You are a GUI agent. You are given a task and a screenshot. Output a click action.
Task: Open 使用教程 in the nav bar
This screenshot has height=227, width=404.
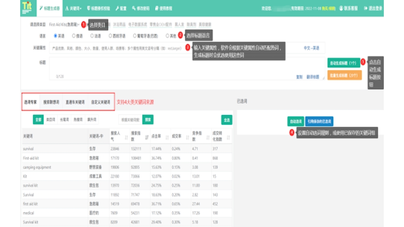163,8
